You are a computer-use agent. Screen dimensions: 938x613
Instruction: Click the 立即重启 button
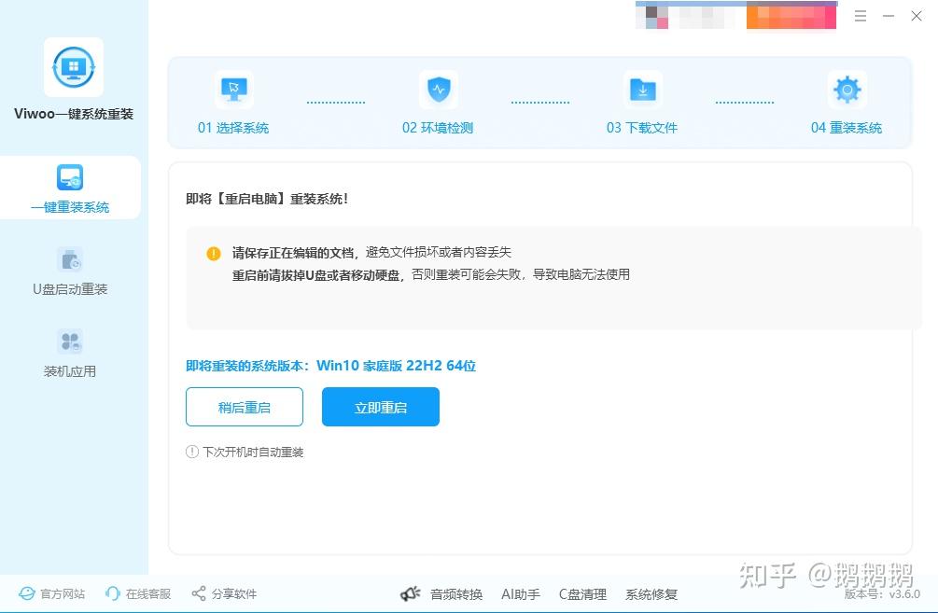(381, 407)
